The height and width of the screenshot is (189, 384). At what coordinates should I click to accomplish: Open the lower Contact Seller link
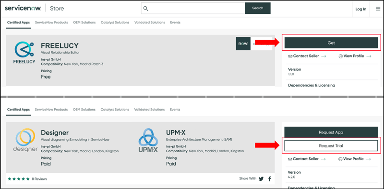[x=306, y=159]
